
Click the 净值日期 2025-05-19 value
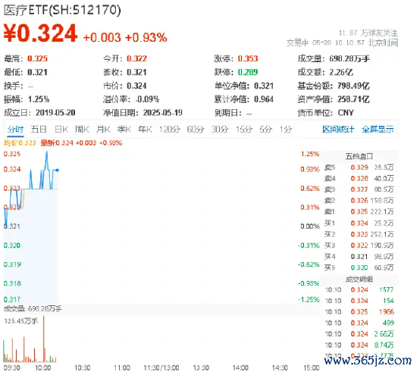pyautogui.click(x=163, y=113)
